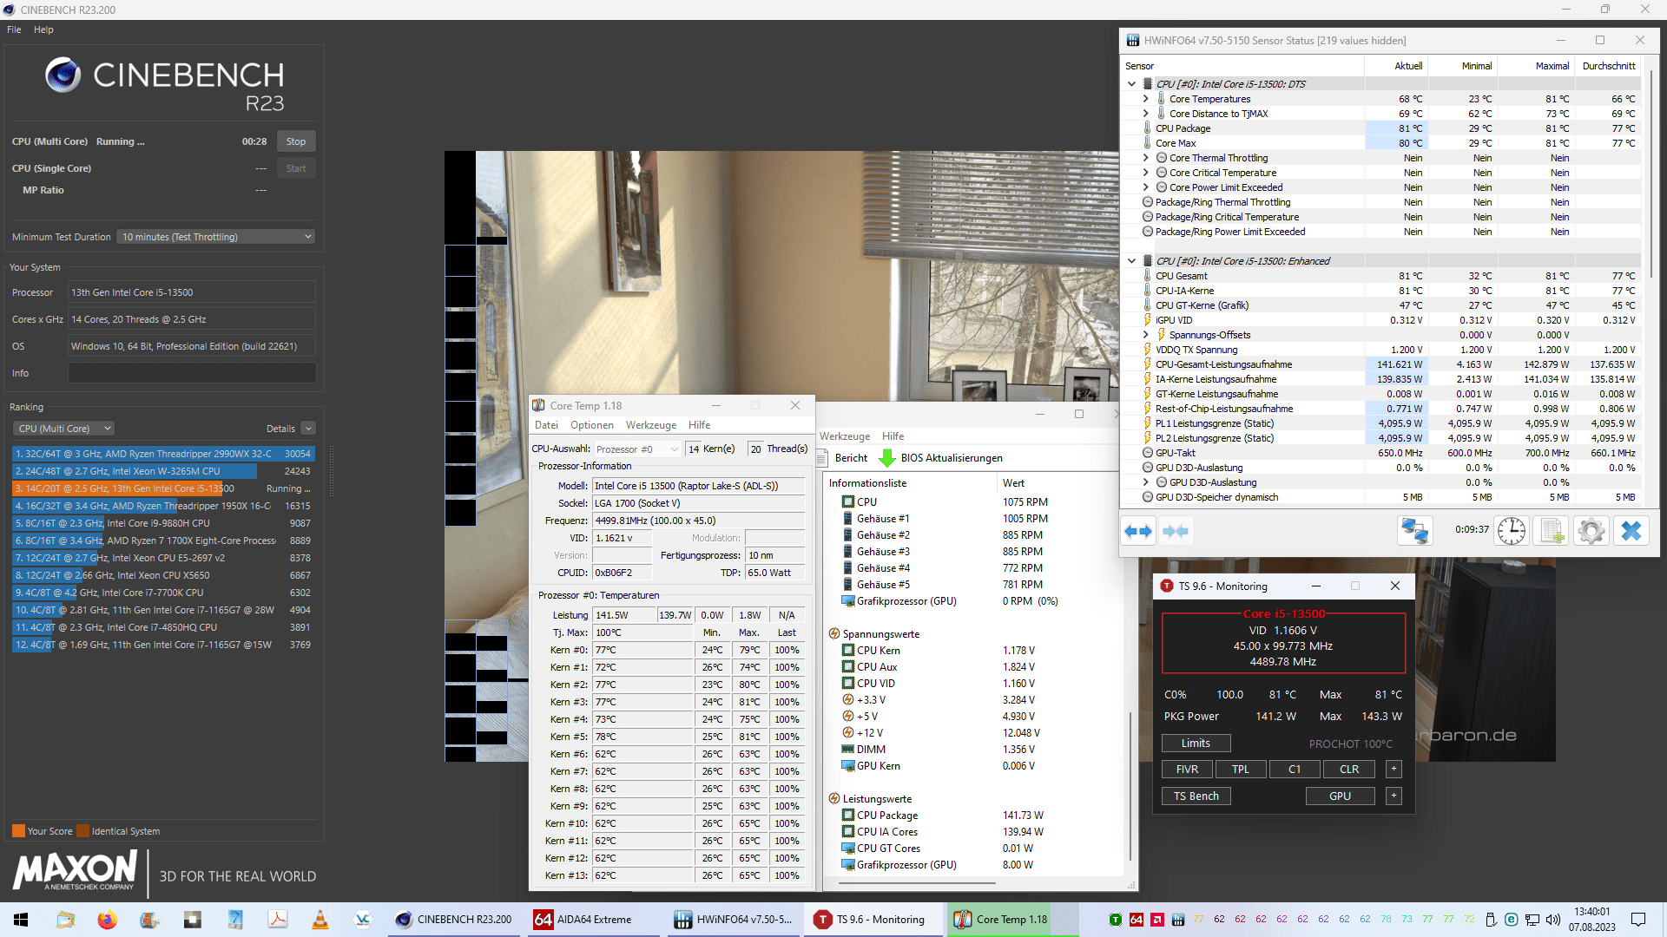Open volume control in system tray
1667x937 pixels.
coord(1553,920)
